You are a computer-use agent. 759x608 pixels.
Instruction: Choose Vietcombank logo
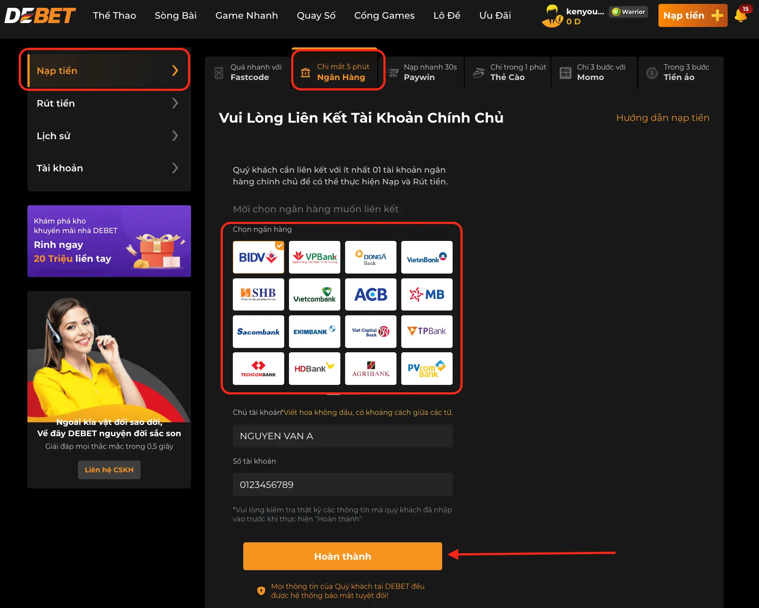(x=315, y=294)
